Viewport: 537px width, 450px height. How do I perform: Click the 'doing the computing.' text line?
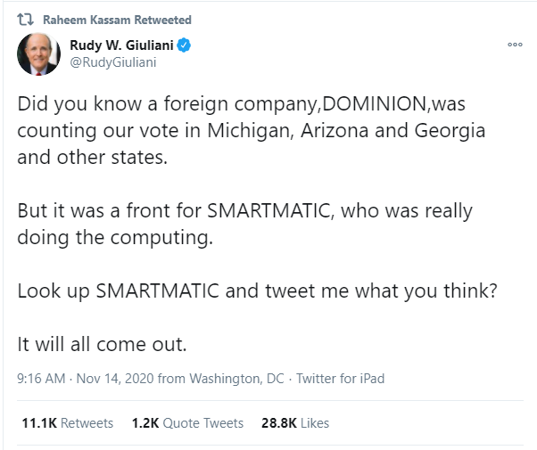115,238
